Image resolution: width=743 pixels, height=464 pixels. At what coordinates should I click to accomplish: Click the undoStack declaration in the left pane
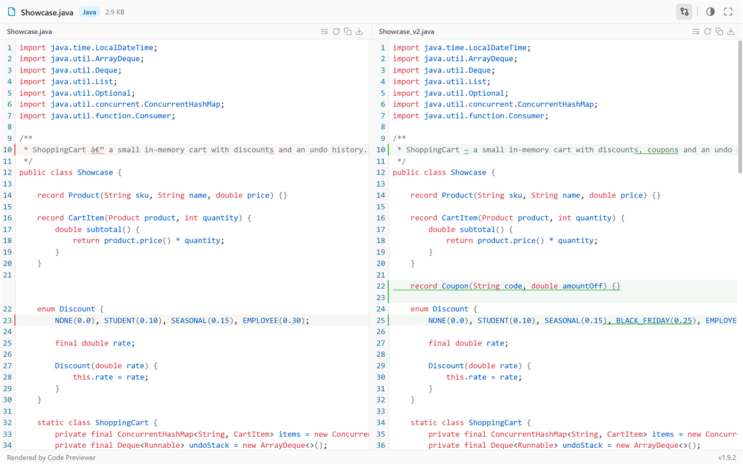pyautogui.click(x=192, y=445)
